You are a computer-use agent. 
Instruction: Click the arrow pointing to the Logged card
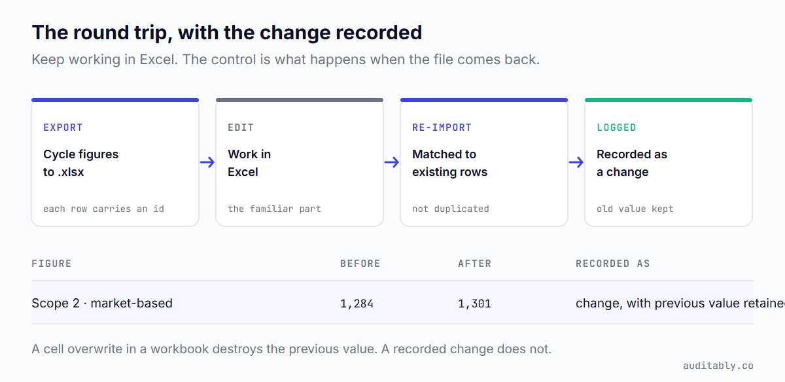[576, 162]
